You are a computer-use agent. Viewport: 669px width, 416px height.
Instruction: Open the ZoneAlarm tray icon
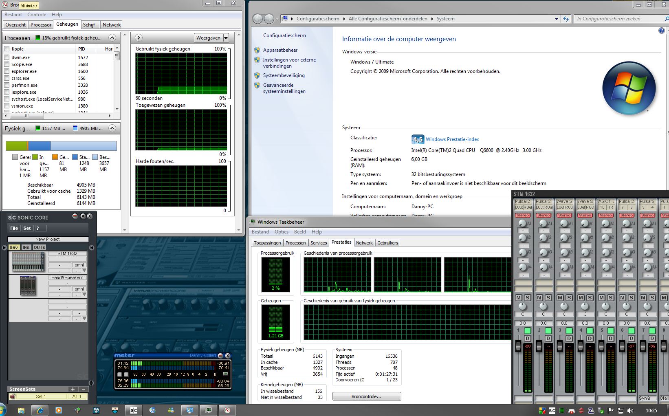coord(592,411)
